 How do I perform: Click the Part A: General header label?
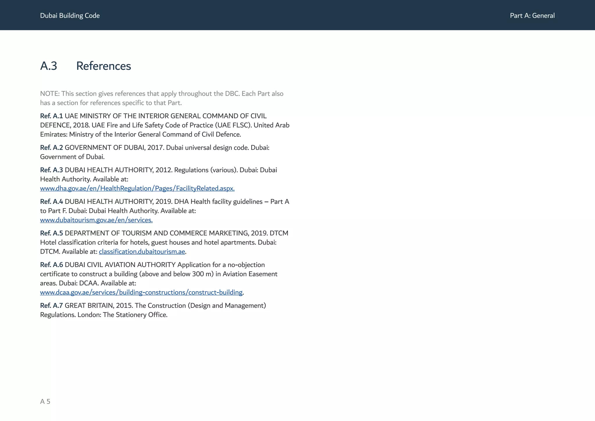(532, 16)
